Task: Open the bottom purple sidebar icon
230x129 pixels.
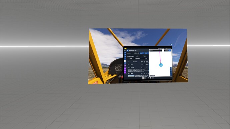Action: (125, 72)
